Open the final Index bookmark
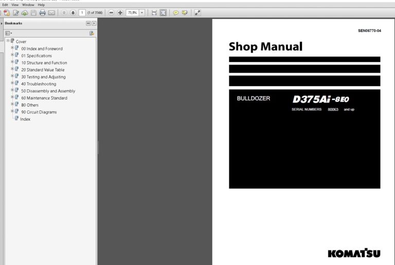 (x=25, y=119)
